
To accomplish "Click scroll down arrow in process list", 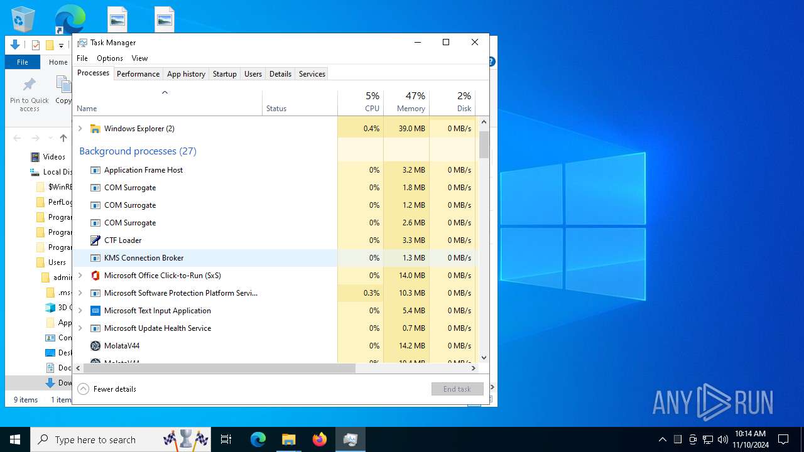I will point(484,357).
